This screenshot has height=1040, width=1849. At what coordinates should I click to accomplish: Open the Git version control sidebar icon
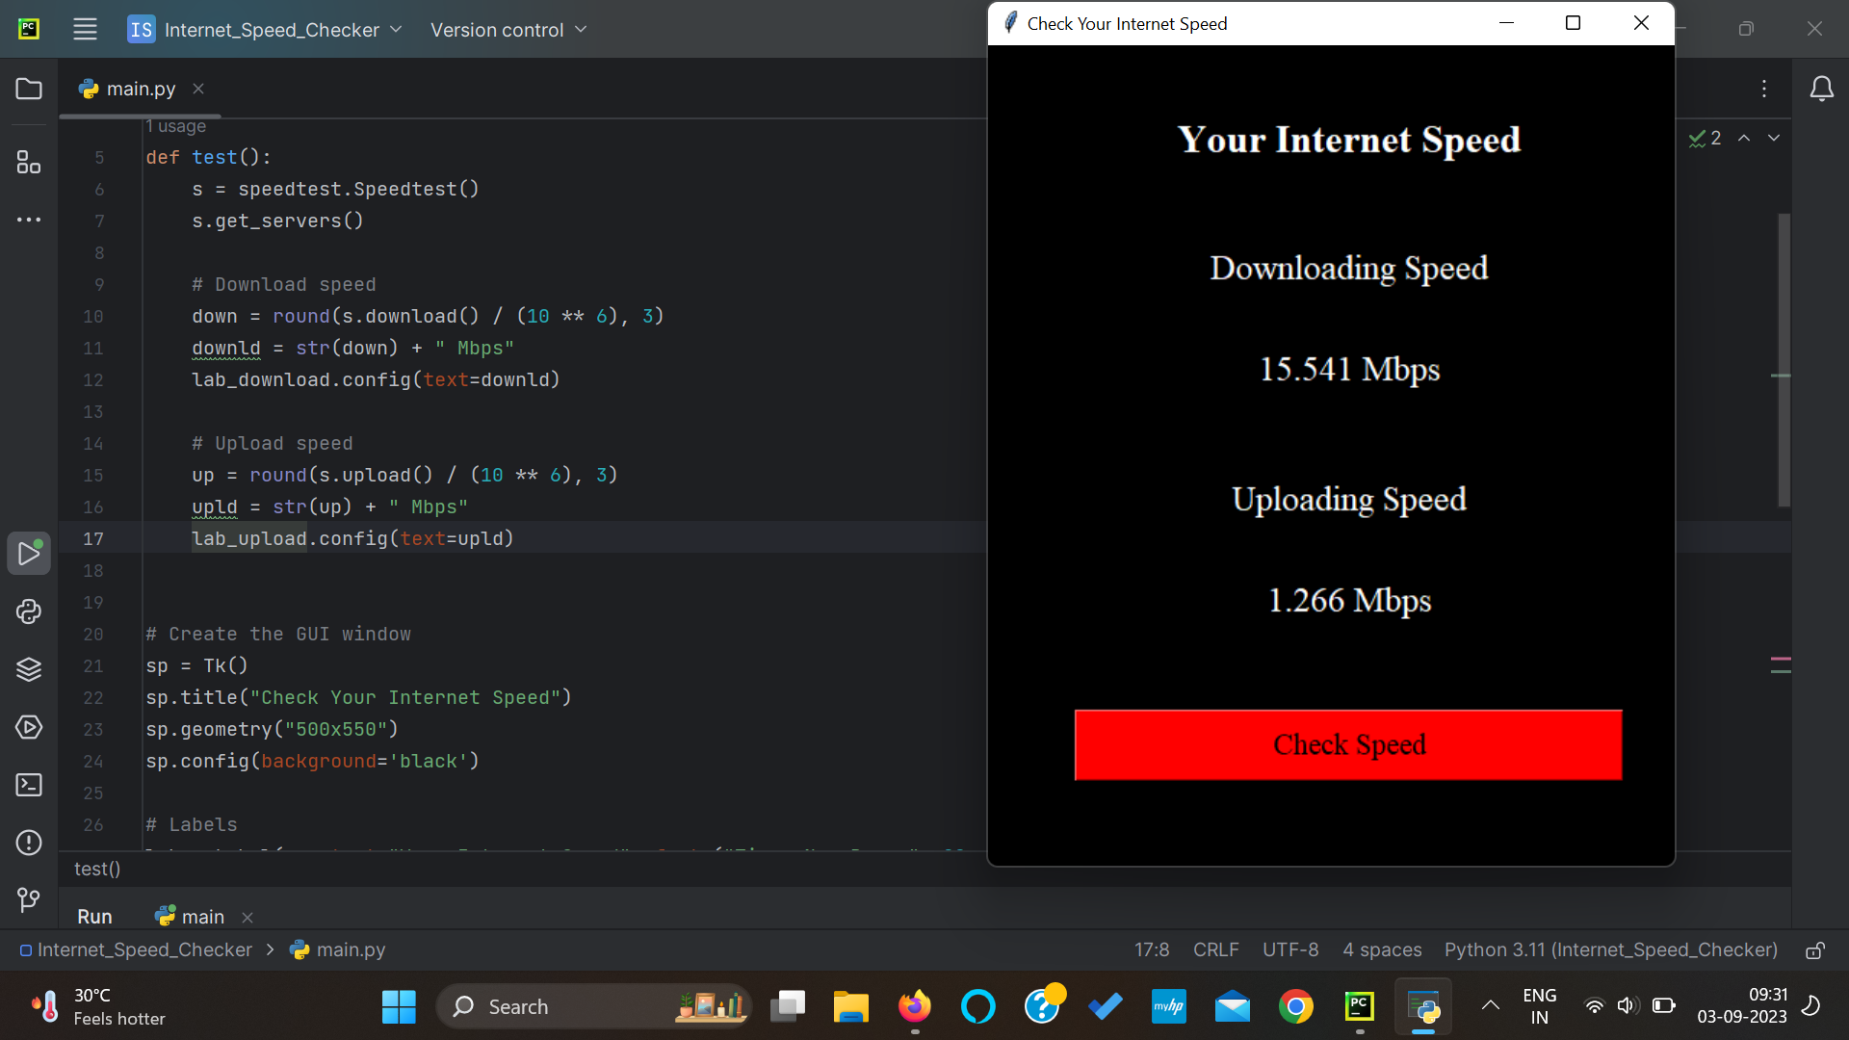29,900
